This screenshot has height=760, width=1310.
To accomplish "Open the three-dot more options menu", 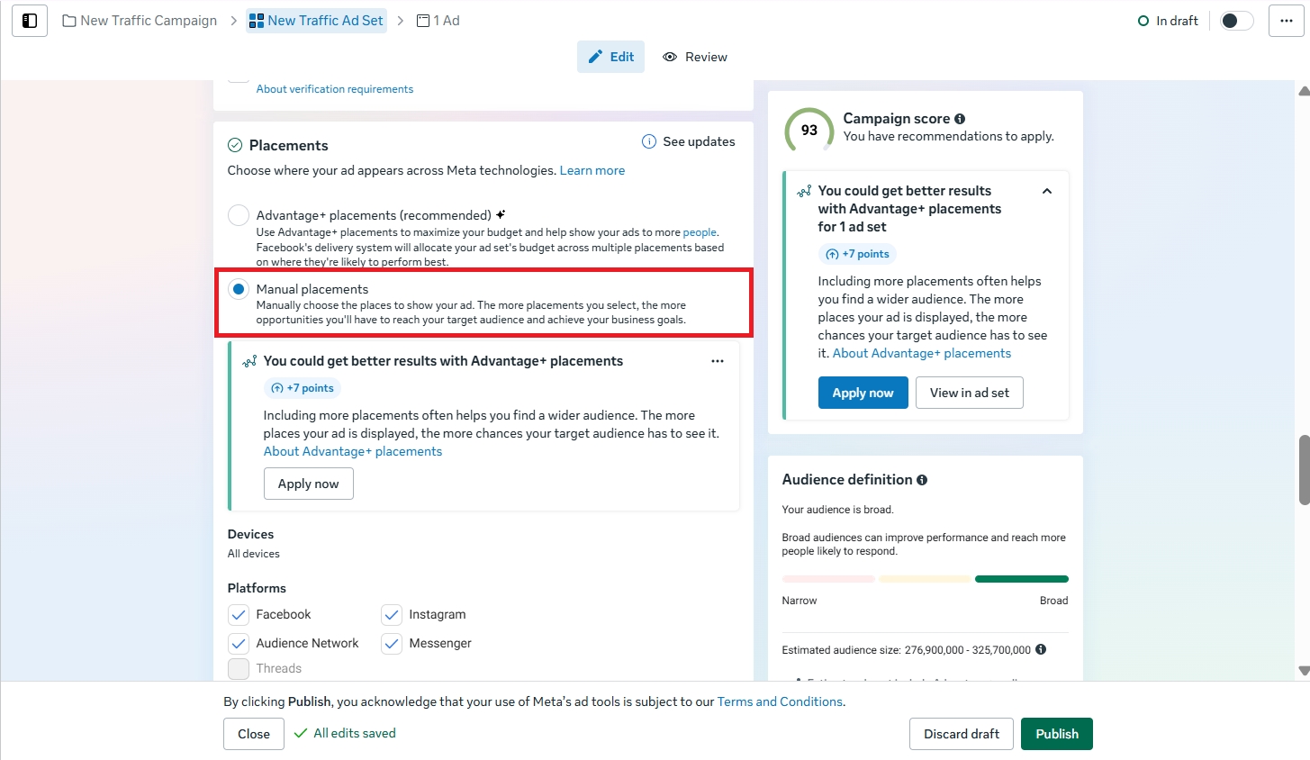I will (x=1286, y=21).
